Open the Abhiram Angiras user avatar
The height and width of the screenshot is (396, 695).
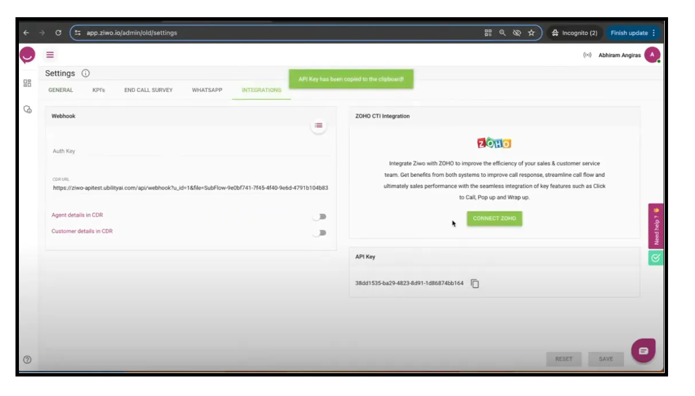[x=652, y=55]
